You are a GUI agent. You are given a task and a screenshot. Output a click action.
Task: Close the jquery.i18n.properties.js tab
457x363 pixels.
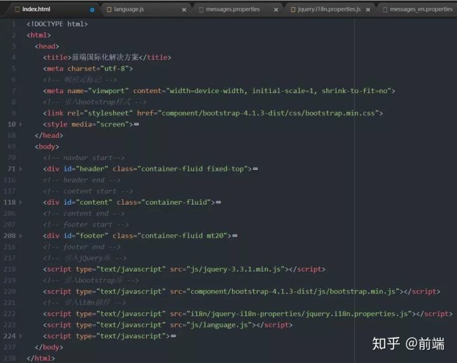click(x=368, y=10)
